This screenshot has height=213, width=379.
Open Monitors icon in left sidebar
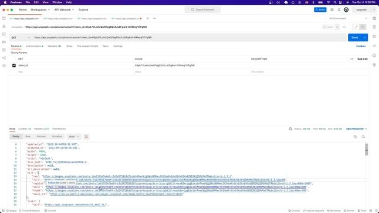click(x=4, y=50)
